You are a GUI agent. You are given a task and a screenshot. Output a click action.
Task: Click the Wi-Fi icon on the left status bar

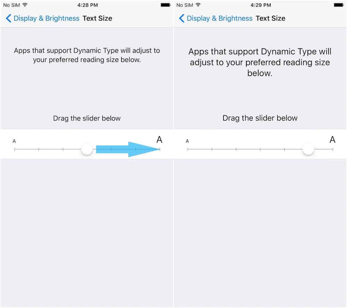pyautogui.click(x=24, y=5)
